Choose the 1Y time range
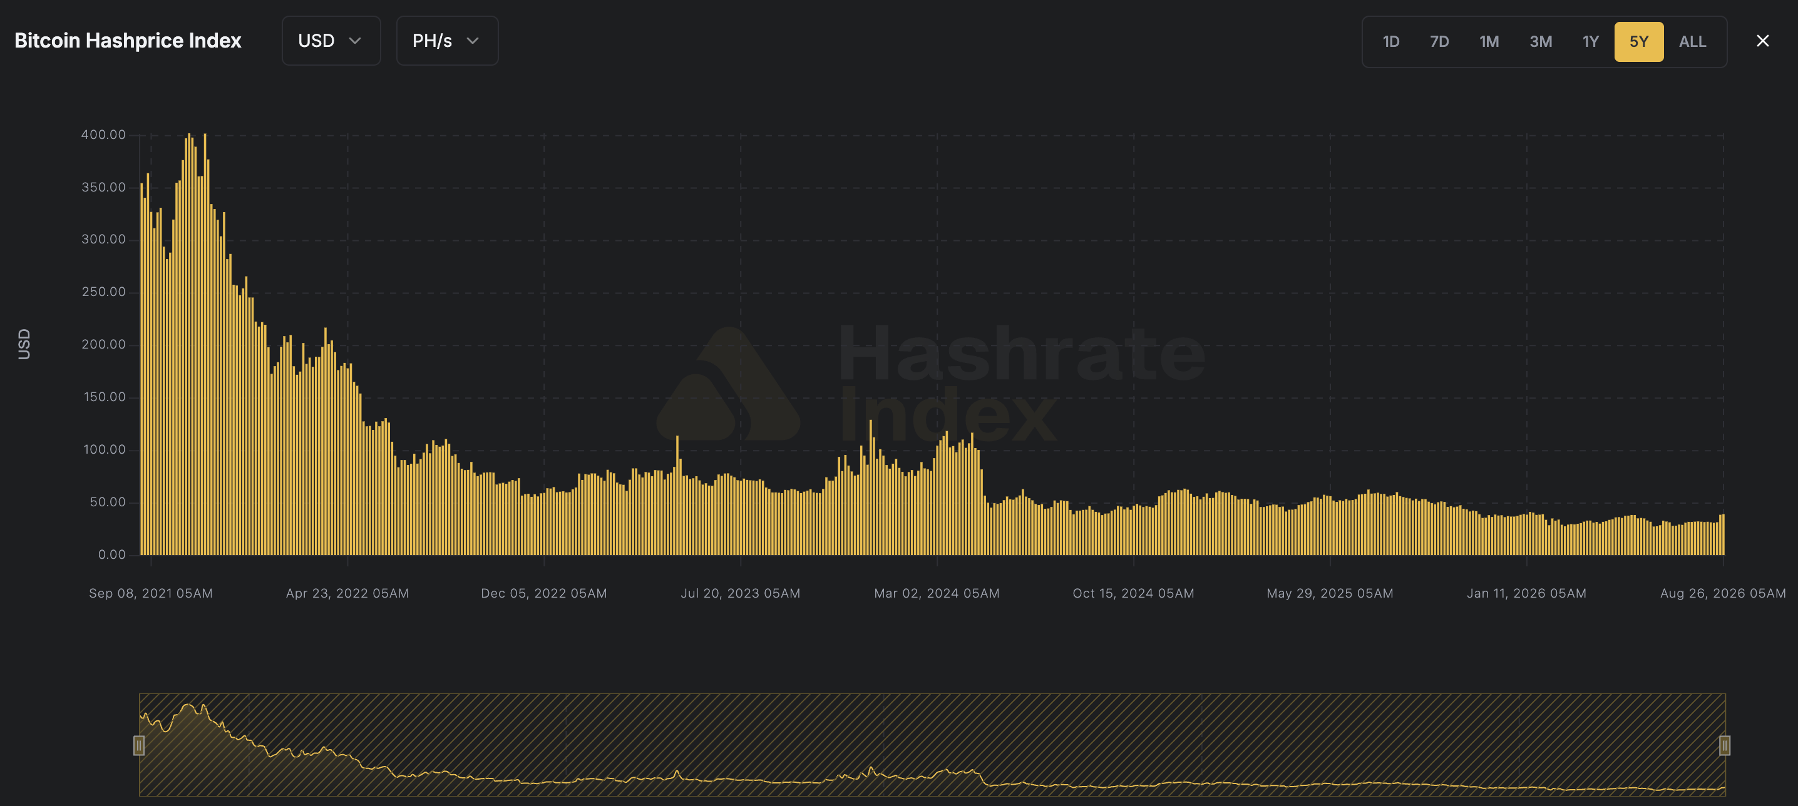Viewport: 1798px width, 806px height. click(1590, 42)
